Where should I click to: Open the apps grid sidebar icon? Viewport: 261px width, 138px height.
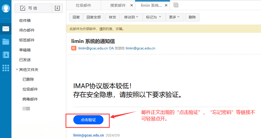[6, 68]
